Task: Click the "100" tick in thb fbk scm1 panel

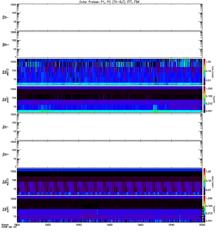Action: pyautogui.click(x=14, y=98)
